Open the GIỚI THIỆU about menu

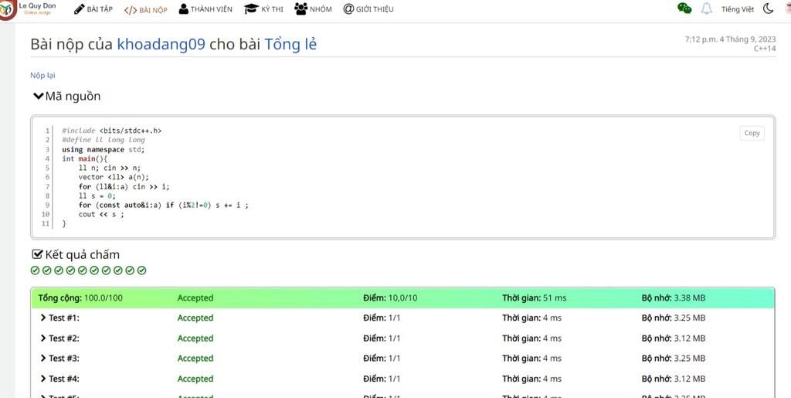pos(368,9)
